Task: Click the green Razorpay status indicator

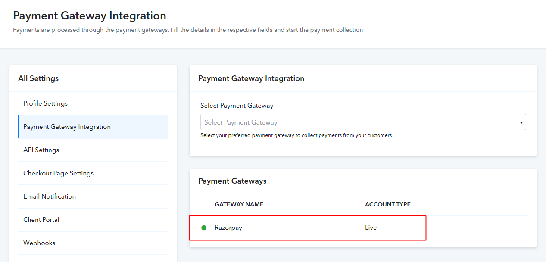Action: 204,228
